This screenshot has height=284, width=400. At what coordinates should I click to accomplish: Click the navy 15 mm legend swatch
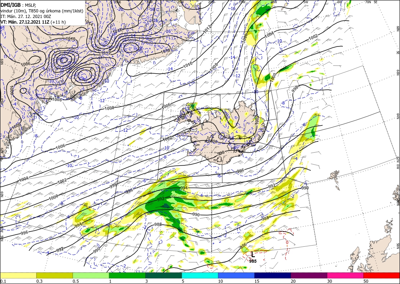tap(273, 275)
